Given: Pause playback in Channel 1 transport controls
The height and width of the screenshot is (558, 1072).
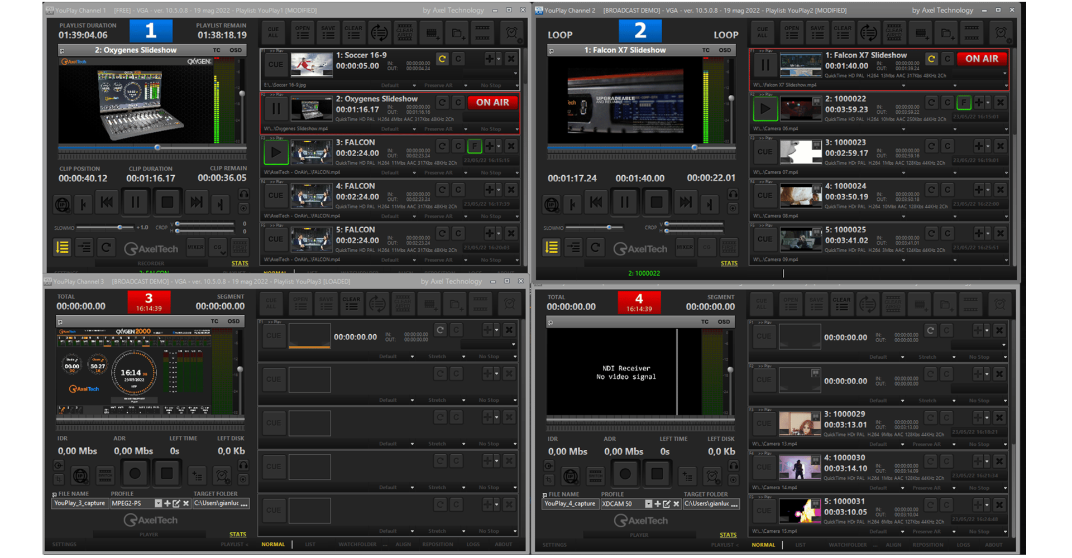Looking at the screenshot, I should point(135,202).
